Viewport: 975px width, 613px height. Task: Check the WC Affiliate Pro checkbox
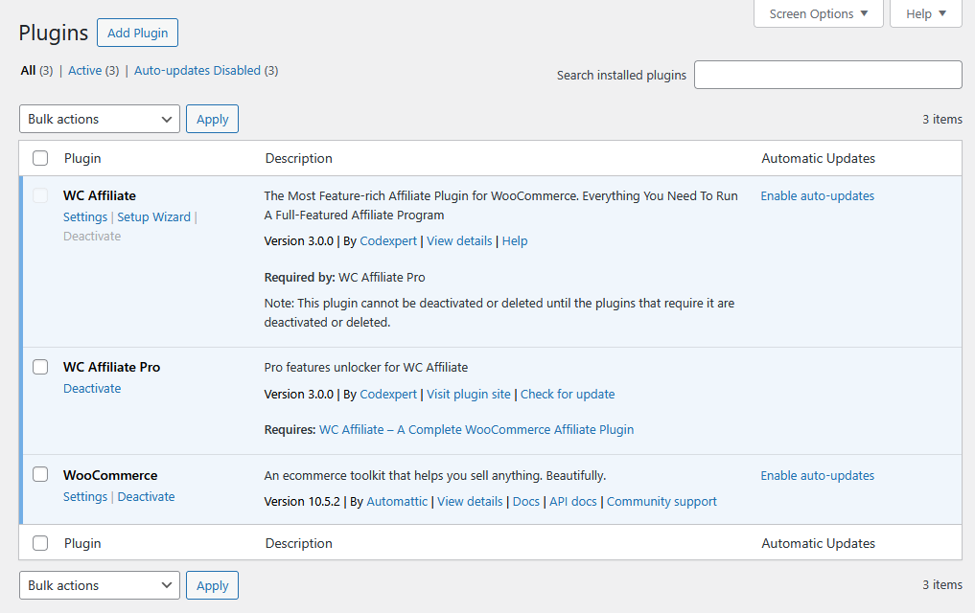[x=40, y=367]
